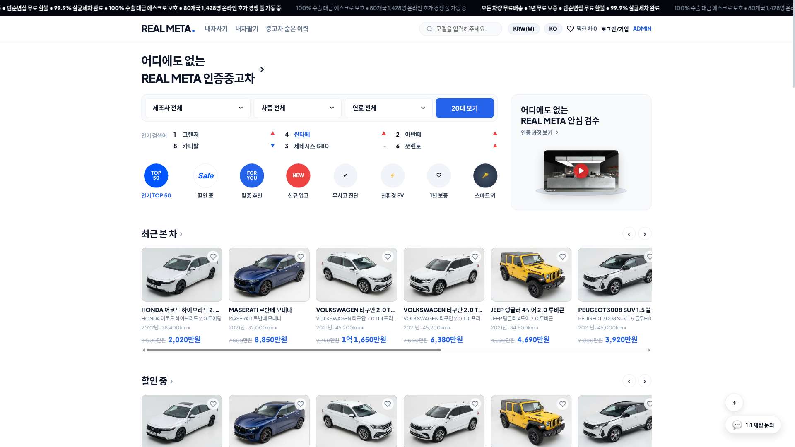
Task: Go to previous slide in 할인 중
Action: coord(629,381)
